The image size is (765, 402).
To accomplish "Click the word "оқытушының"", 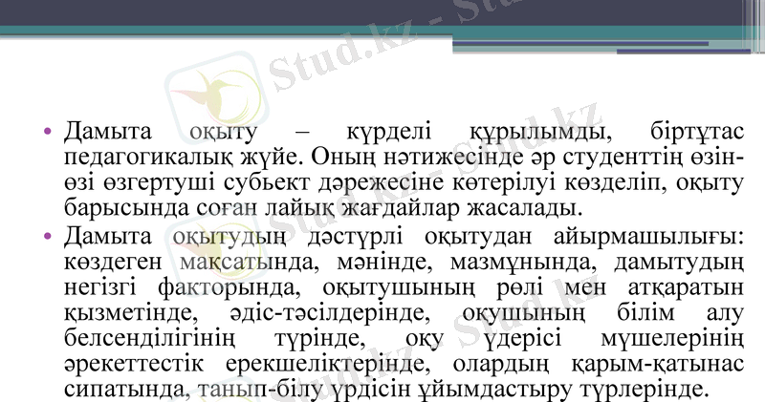I will pyautogui.click(x=398, y=289).
